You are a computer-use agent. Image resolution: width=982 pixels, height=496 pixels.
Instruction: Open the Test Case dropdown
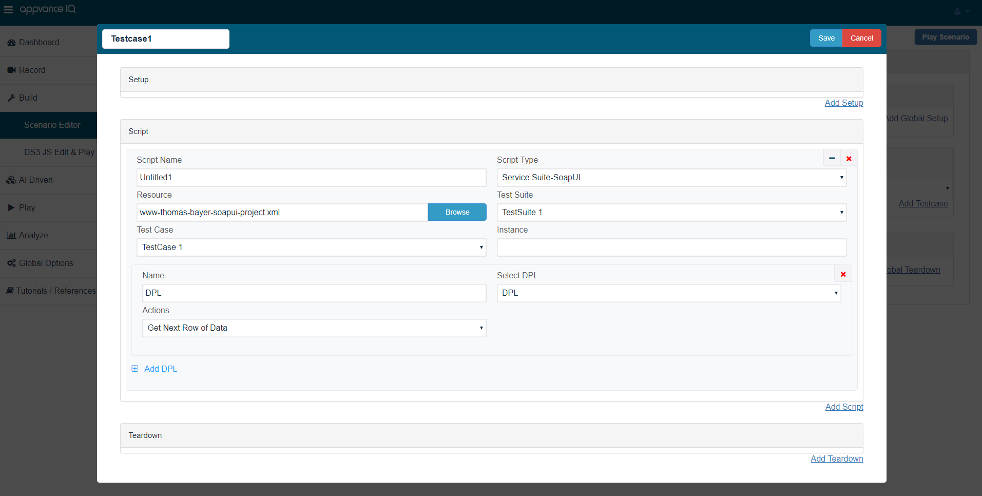pos(312,247)
